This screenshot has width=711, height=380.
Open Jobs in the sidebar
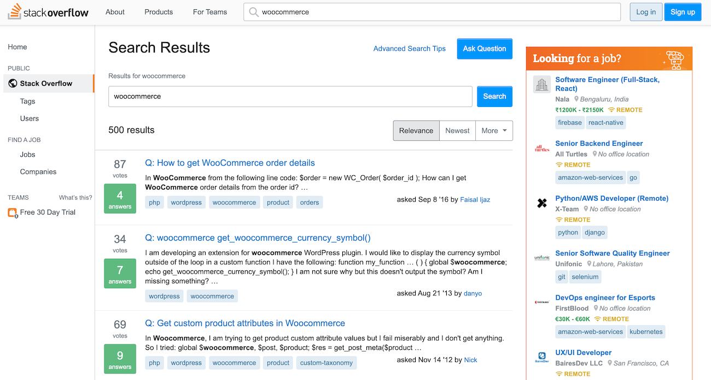pos(27,155)
